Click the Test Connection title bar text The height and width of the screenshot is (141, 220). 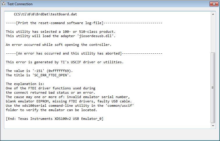20,4
